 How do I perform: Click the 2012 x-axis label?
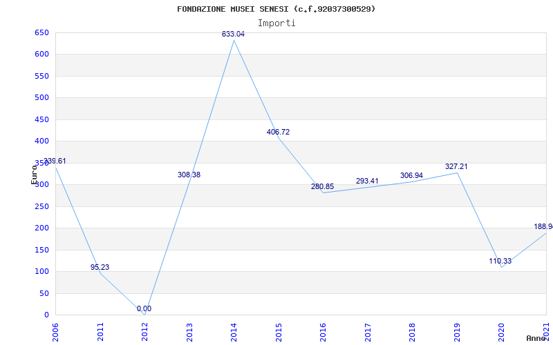[x=144, y=332]
